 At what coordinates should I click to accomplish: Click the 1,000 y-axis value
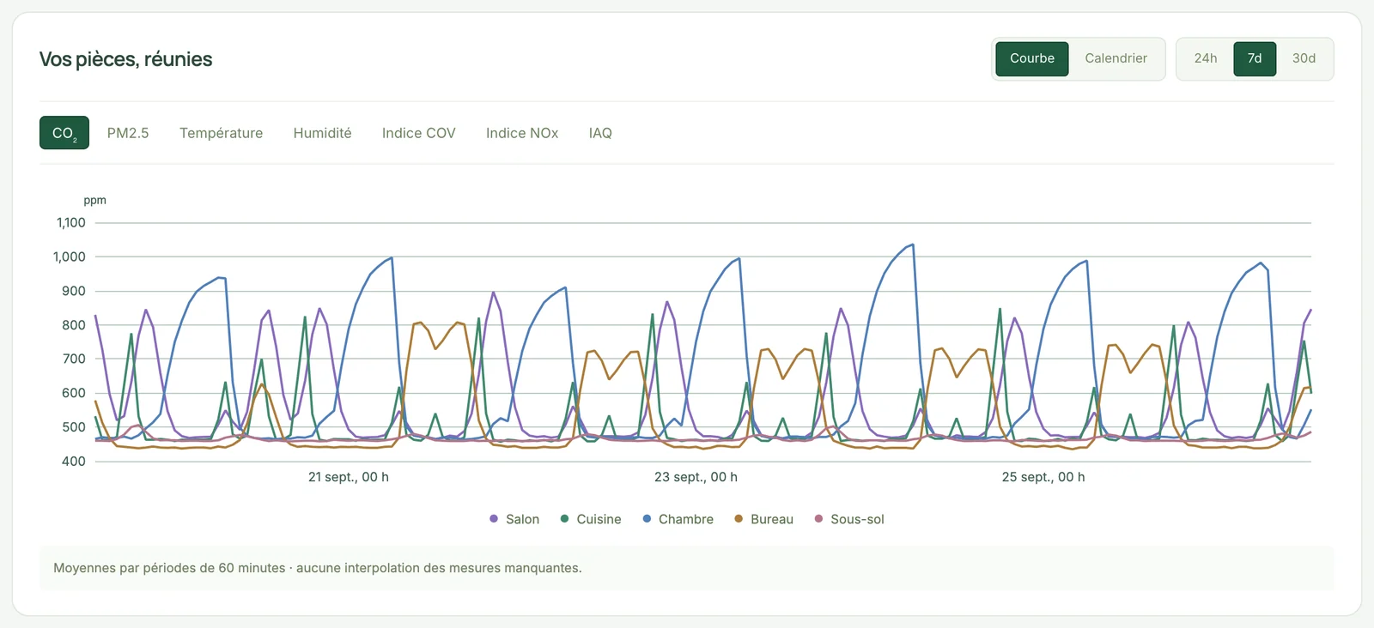tap(70, 257)
